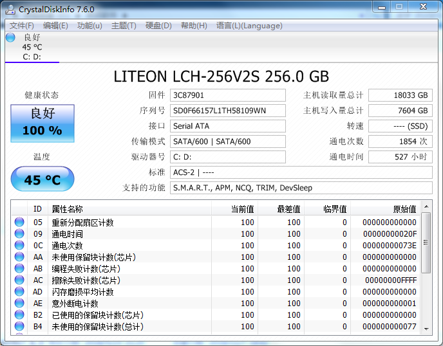Open the 功能(u) menu
443x346 pixels.
tap(90, 26)
